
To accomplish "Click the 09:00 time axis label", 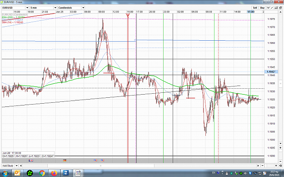I will [101, 12].
